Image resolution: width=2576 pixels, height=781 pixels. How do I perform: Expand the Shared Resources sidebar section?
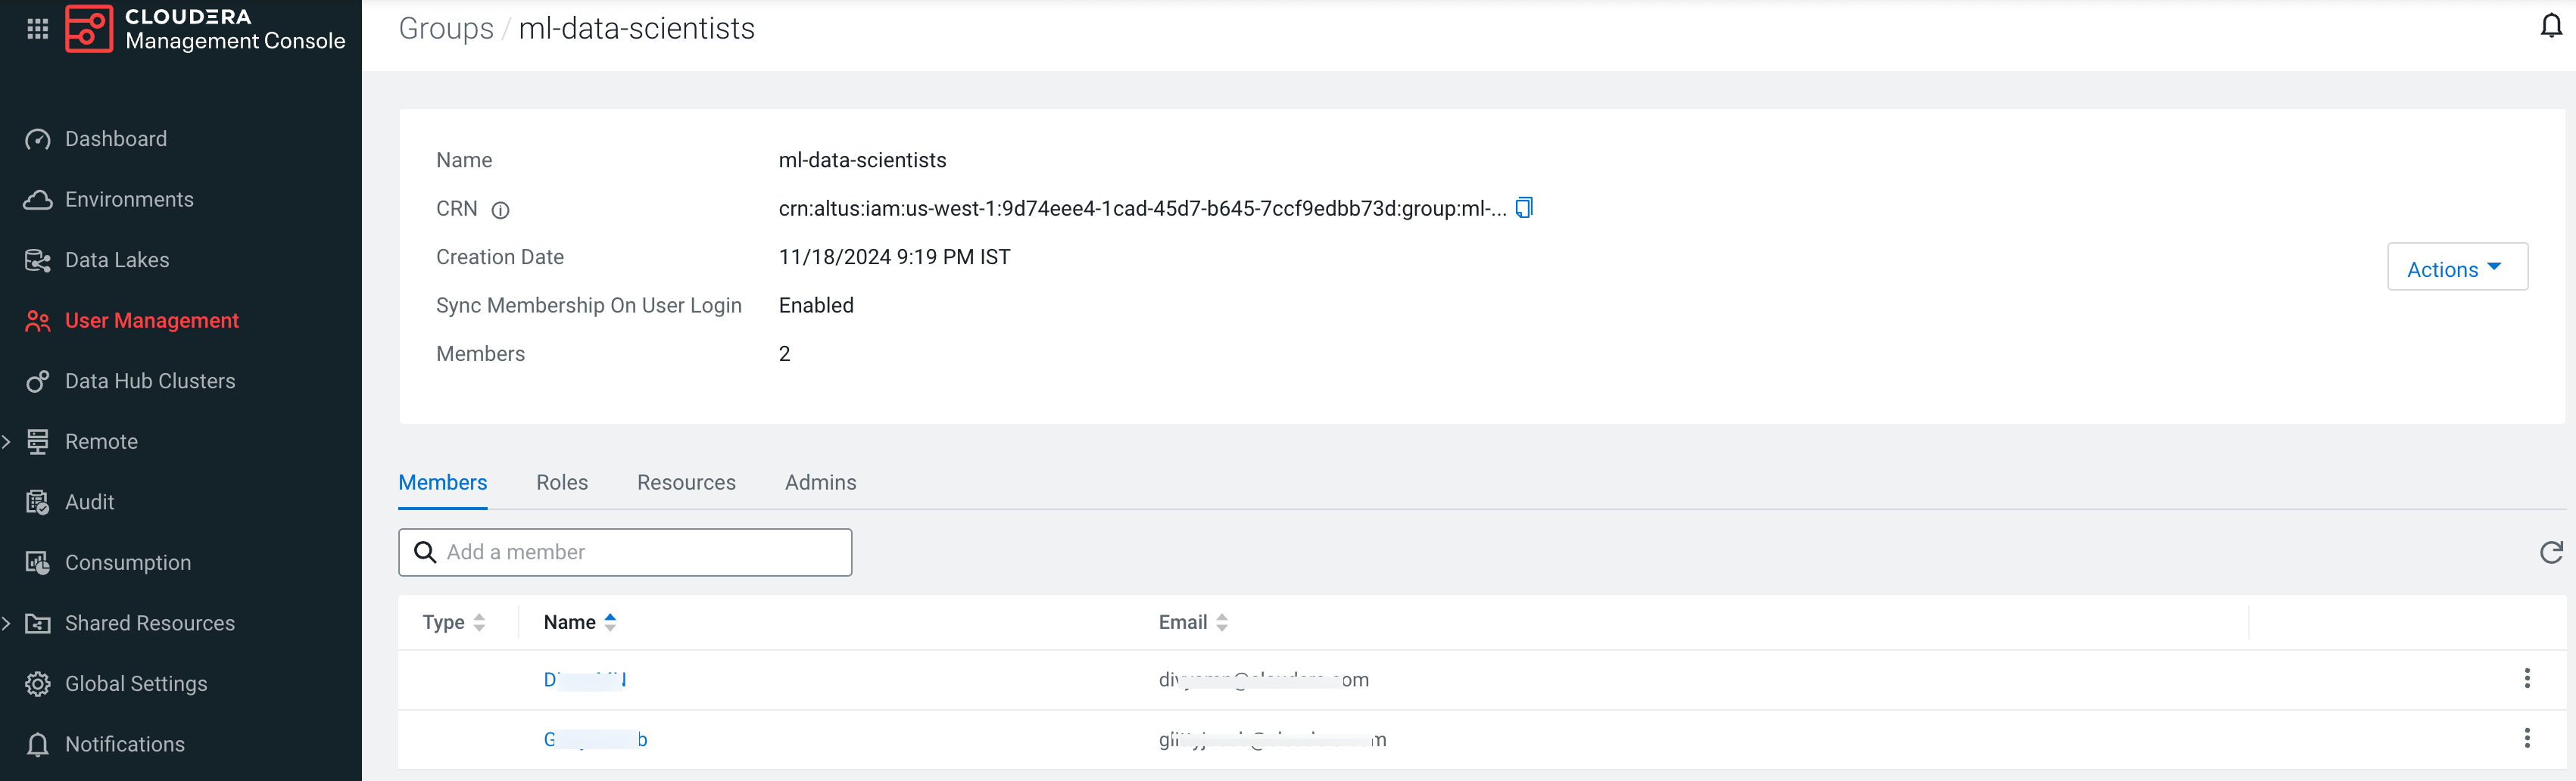click(x=7, y=624)
